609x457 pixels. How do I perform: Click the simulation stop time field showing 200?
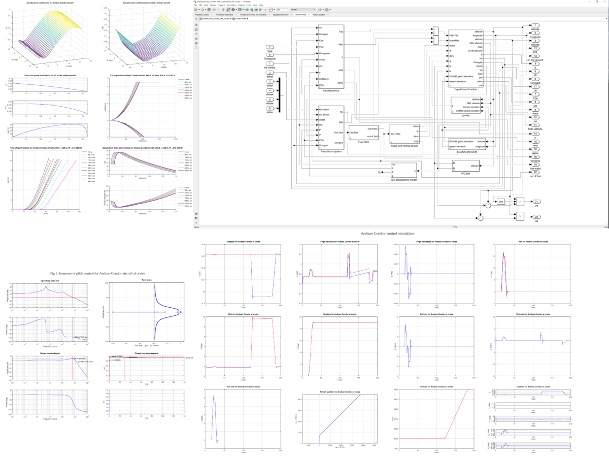pos(282,8)
